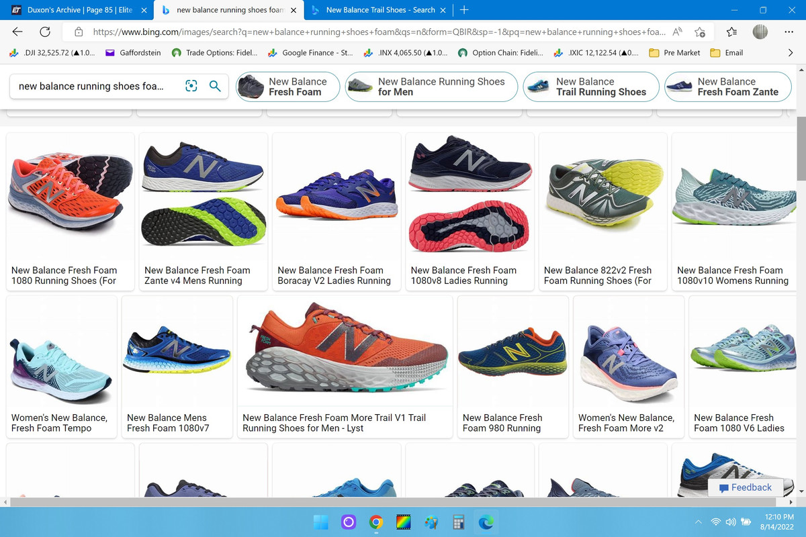The height and width of the screenshot is (537, 806).
Task: Open the Favorites list icon
Action: tap(732, 32)
